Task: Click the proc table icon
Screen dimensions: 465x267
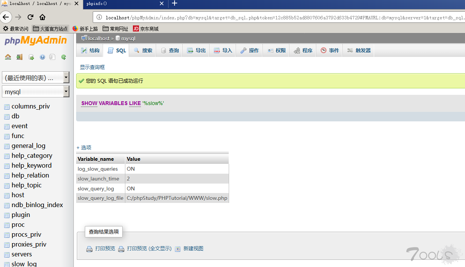Action: click(x=7, y=225)
